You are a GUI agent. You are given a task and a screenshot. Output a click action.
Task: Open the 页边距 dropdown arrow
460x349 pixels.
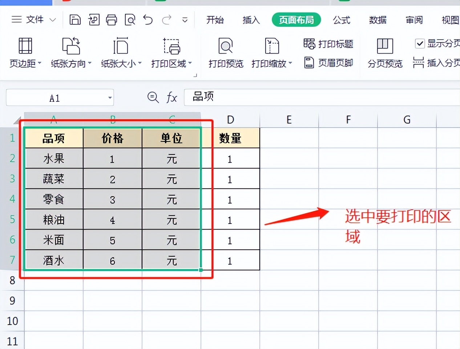tap(39, 63)
